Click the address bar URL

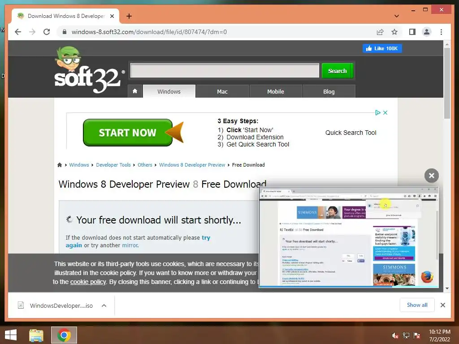pos(149,32)
